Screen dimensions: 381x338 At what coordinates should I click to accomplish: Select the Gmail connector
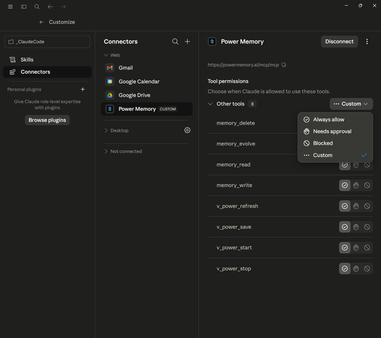point(147,67)
